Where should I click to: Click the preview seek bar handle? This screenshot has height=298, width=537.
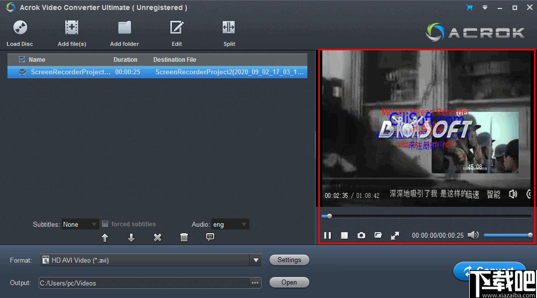pyautogui.click(x=329, y=216)
